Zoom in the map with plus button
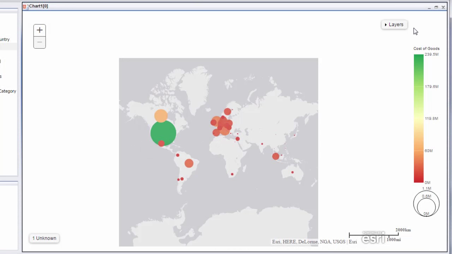 click(40, 30)
